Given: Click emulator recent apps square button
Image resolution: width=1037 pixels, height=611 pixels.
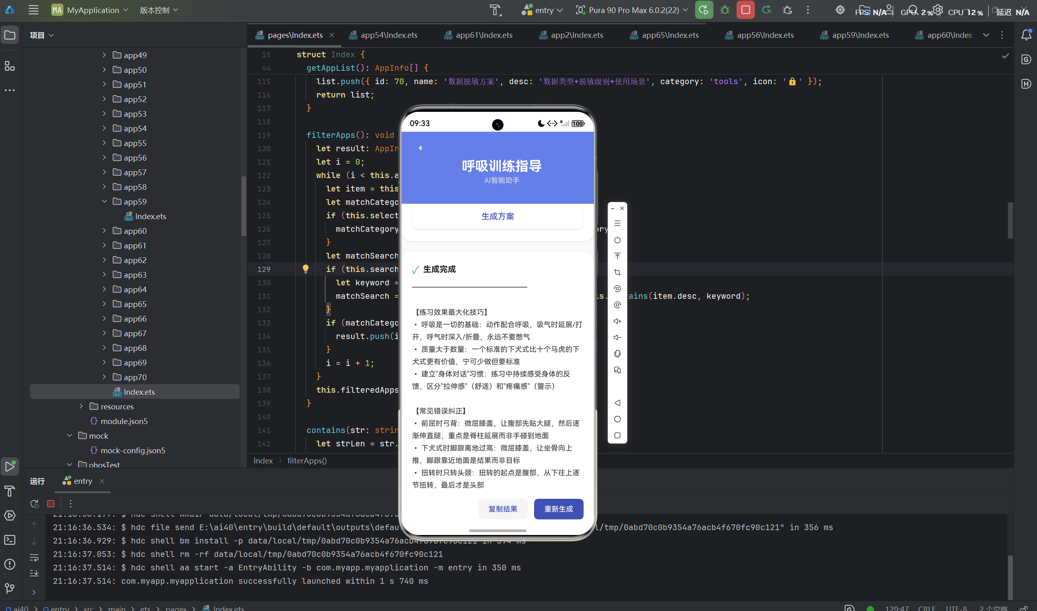Looking at the screenshot, I should pos(617,436).
